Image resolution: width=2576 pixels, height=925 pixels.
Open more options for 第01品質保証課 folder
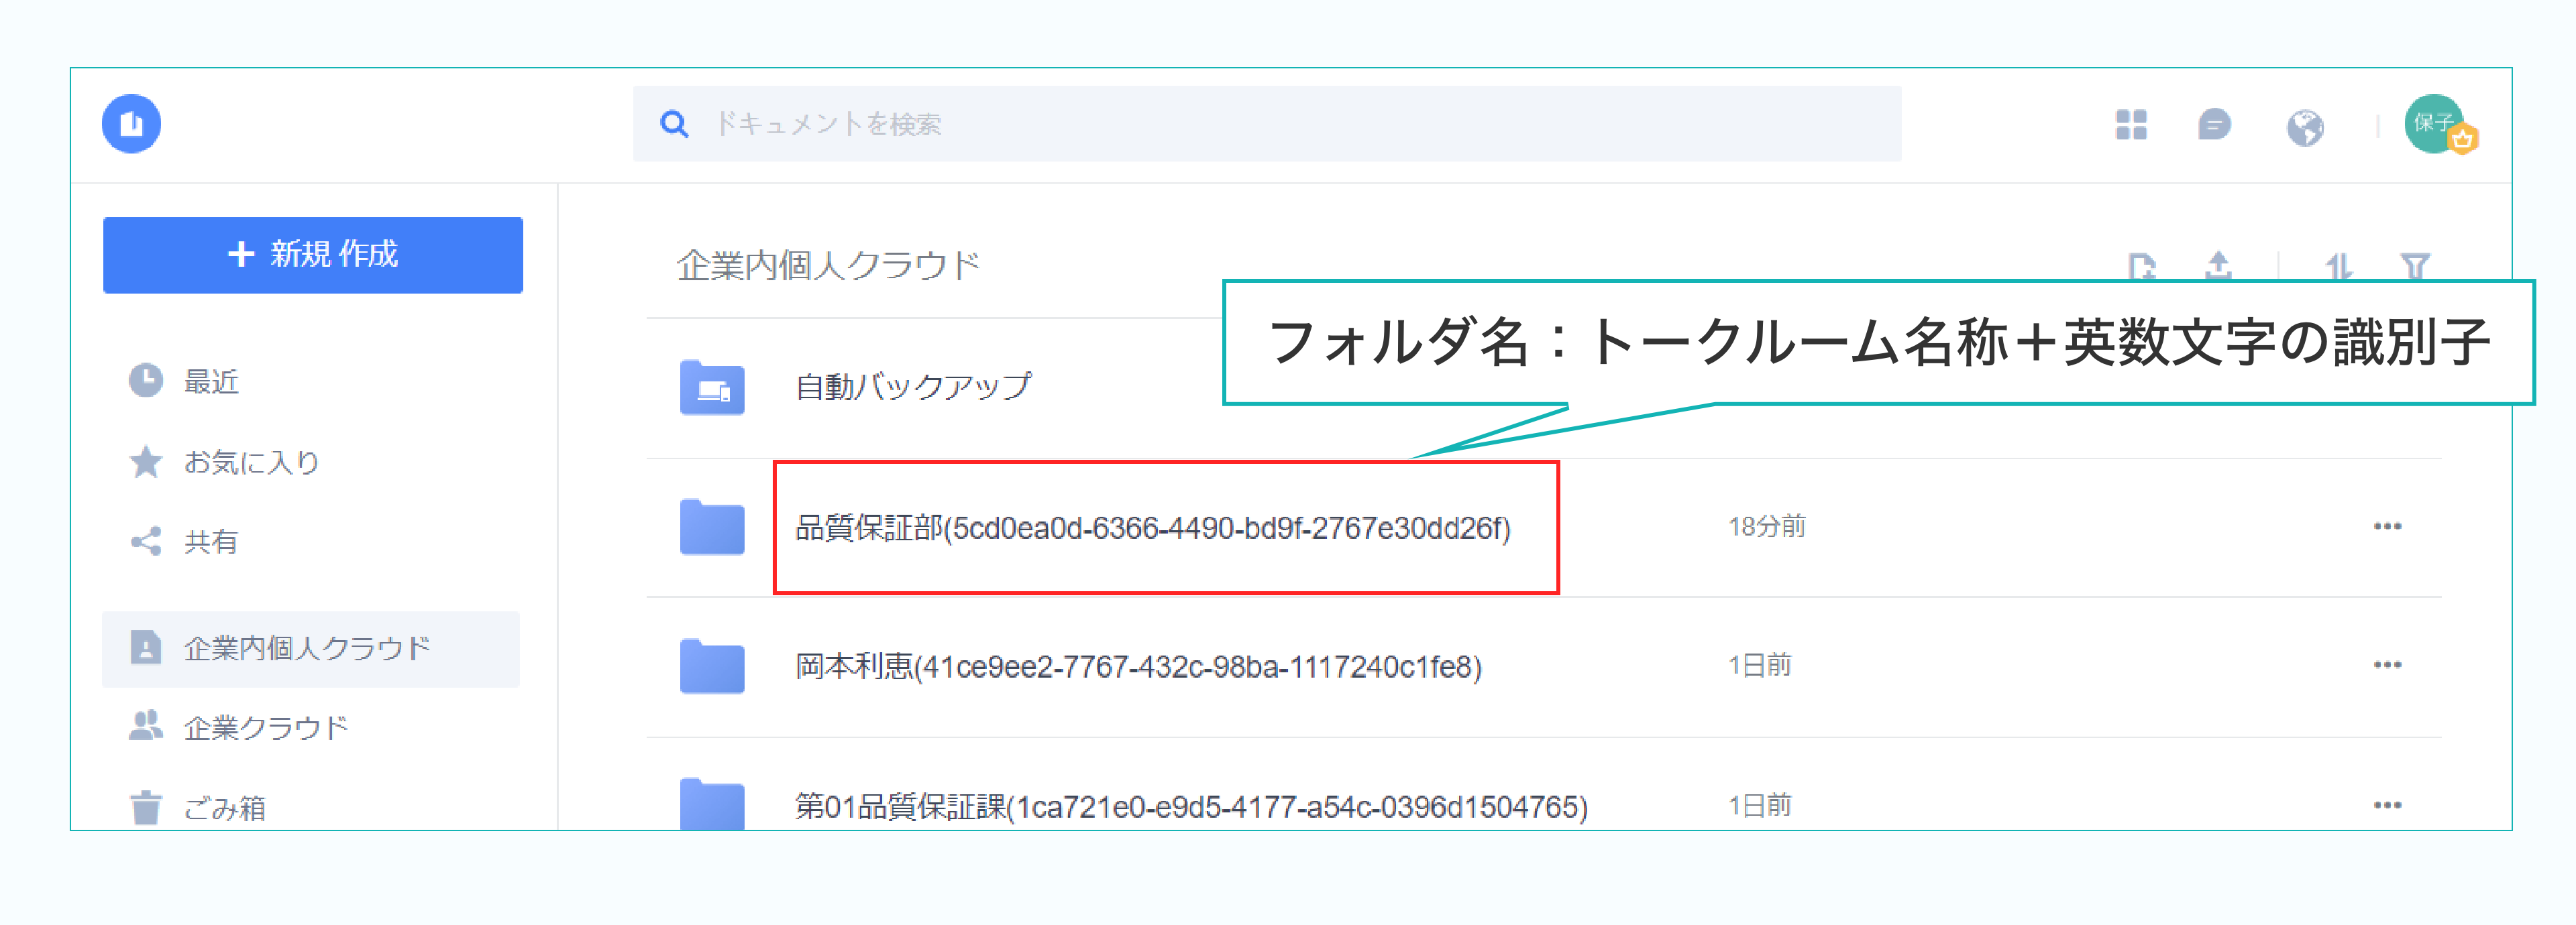[2387, 805]
